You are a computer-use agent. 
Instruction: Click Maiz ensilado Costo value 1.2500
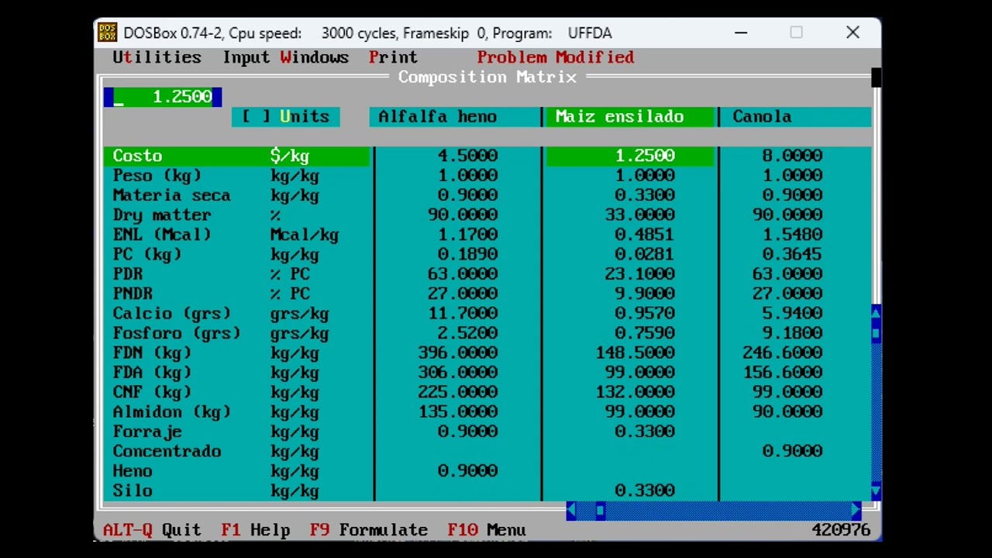pos(645,156)
